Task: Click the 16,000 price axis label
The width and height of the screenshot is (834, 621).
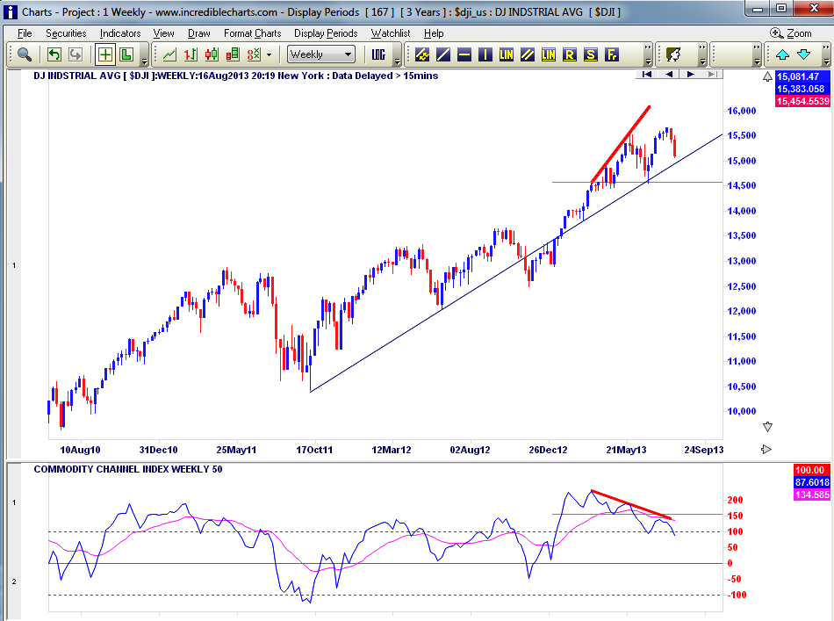Action: [x=742, y=111]
